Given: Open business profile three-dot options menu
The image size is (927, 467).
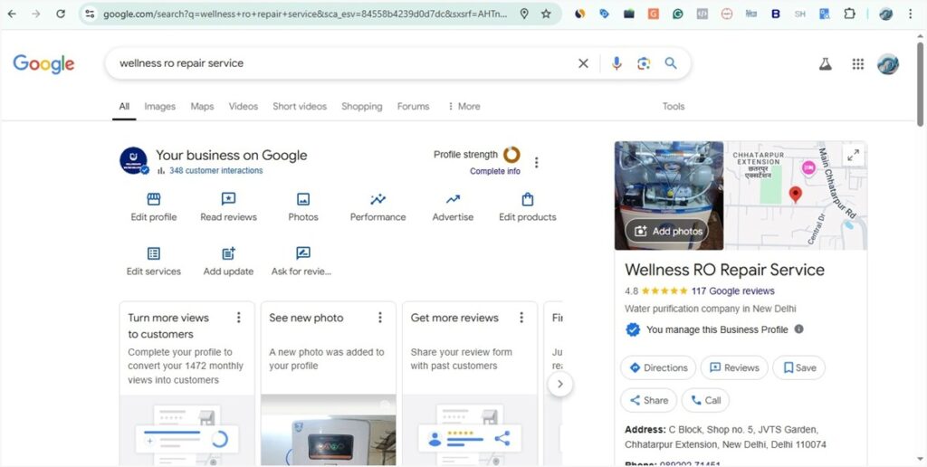Looking at the screenshot, I should click(x=536, y=163).
